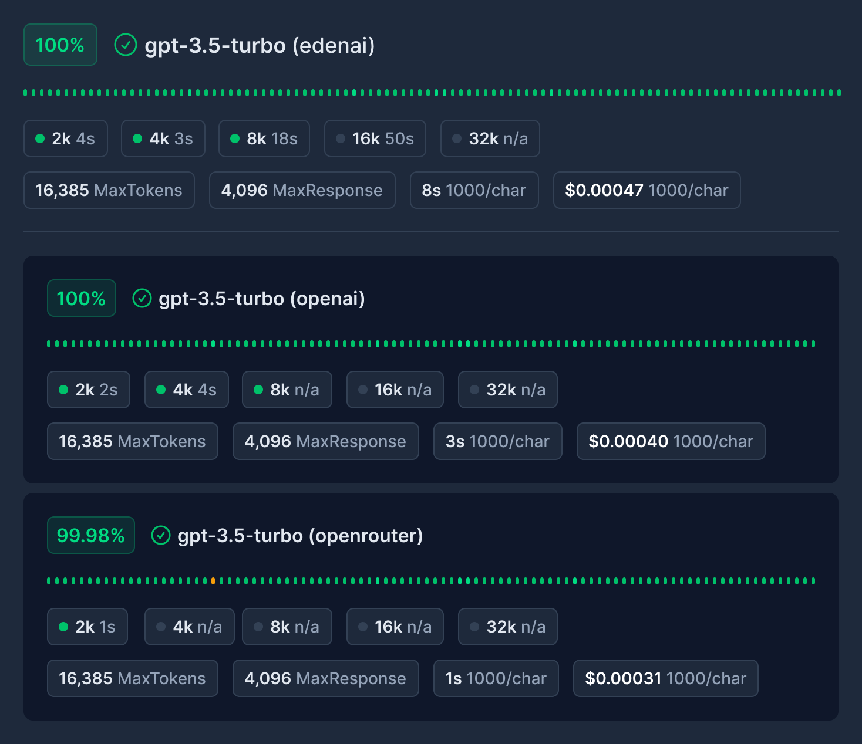Open the gpt-3.5-turbo (openai) title
Screen dimensions: 862x744
pyautogui.click(x=262, y=299)
